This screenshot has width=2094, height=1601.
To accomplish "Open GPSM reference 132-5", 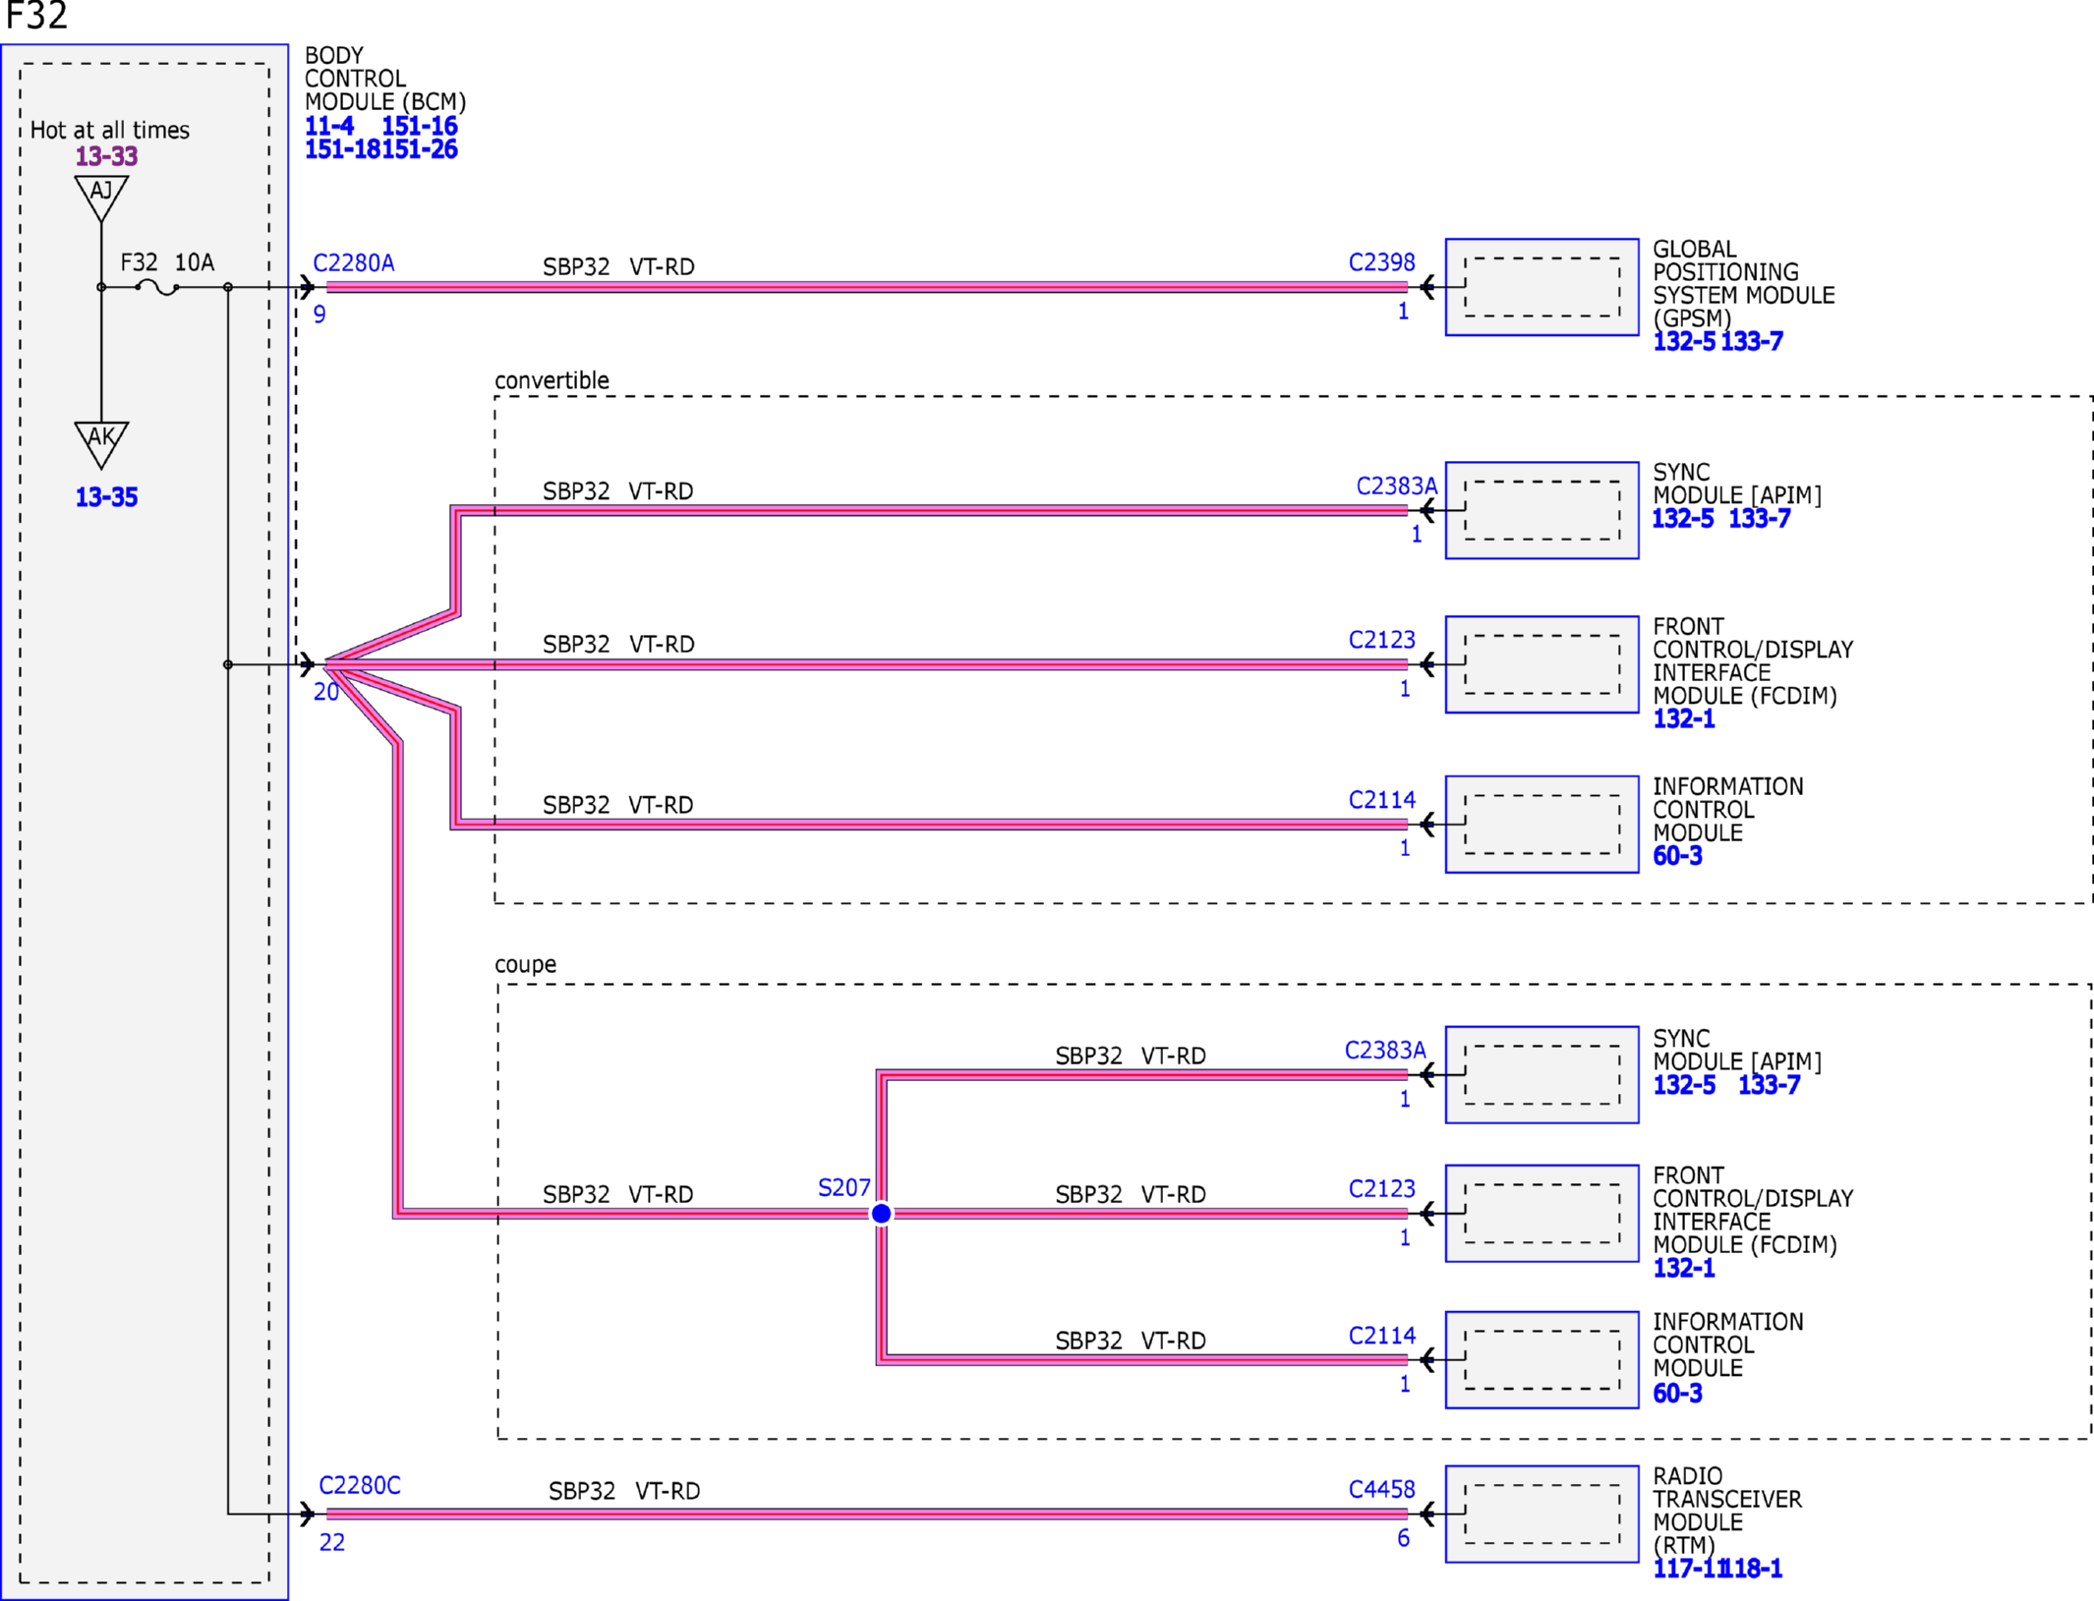I will 1684,342.
